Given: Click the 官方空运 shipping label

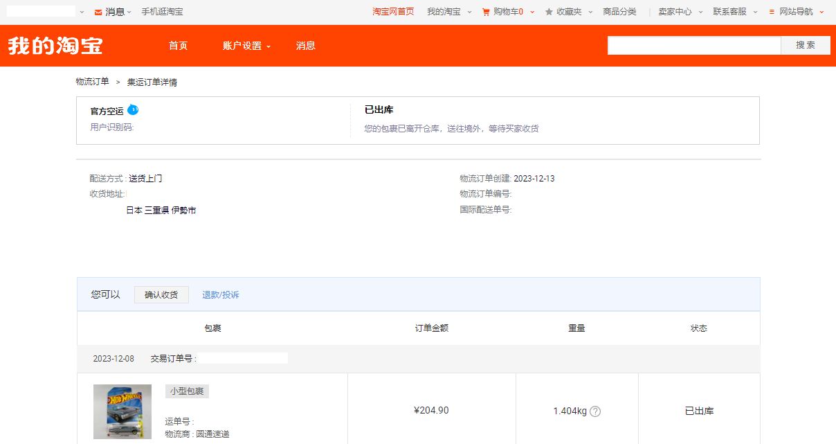Looking at the screenshot, I should [x=107, y=111].
